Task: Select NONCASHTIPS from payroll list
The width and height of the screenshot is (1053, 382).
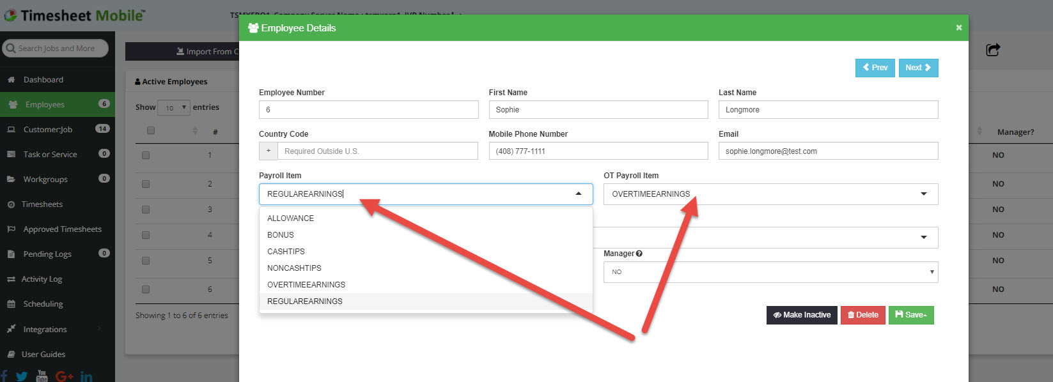Action: point(426,268)
